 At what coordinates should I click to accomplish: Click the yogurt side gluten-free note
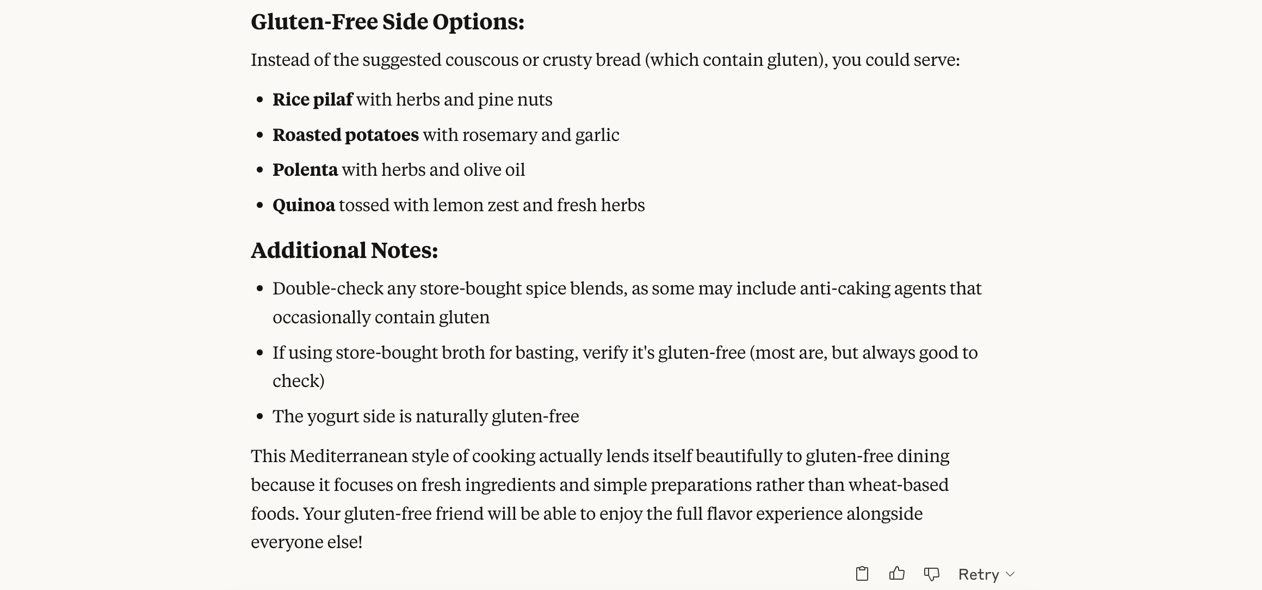425,416
